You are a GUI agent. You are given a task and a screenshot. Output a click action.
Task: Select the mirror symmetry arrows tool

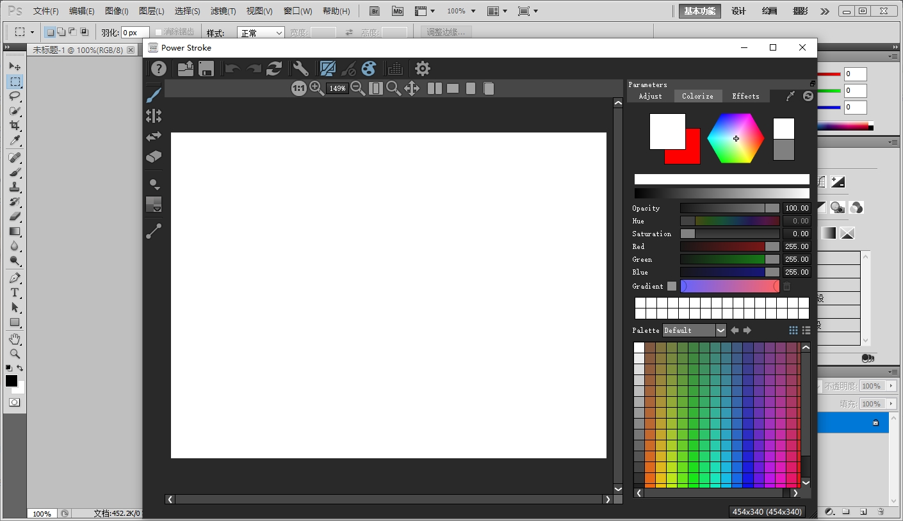point(154,116)
